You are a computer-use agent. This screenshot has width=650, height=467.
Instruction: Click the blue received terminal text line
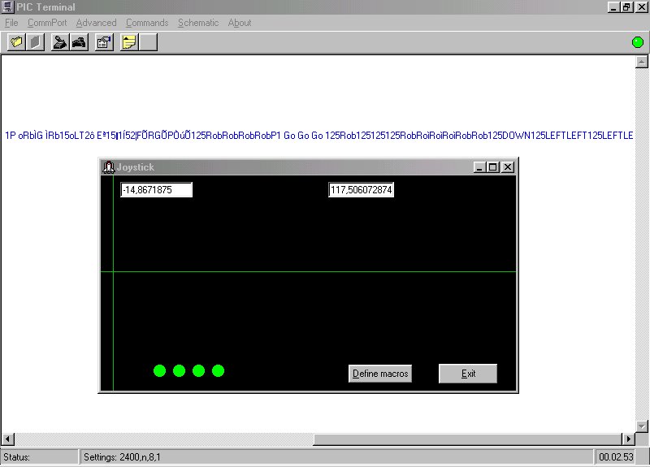pos(318,136)
